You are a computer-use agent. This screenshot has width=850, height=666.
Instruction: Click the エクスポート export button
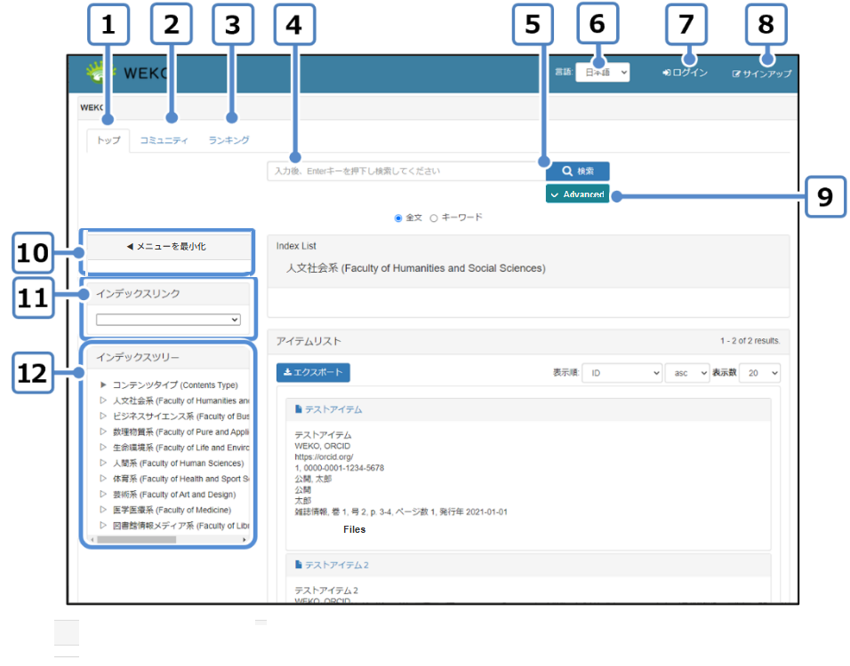(x=313, y=373)
